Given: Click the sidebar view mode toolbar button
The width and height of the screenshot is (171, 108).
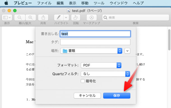Looking at the screenshot, I should (7, 18).
